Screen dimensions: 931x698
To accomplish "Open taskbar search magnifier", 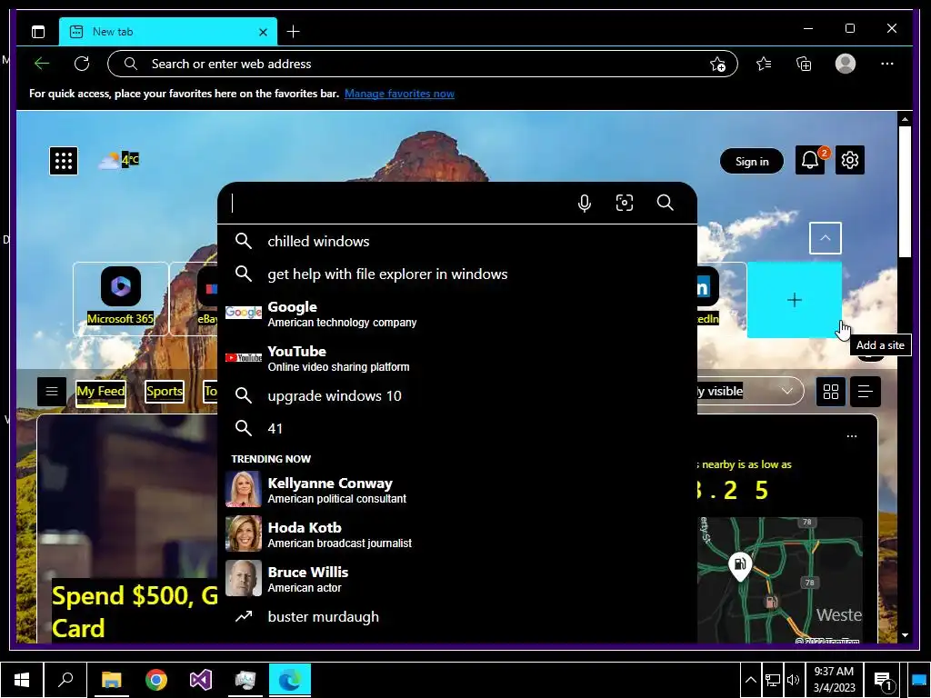I will [65, 680].
